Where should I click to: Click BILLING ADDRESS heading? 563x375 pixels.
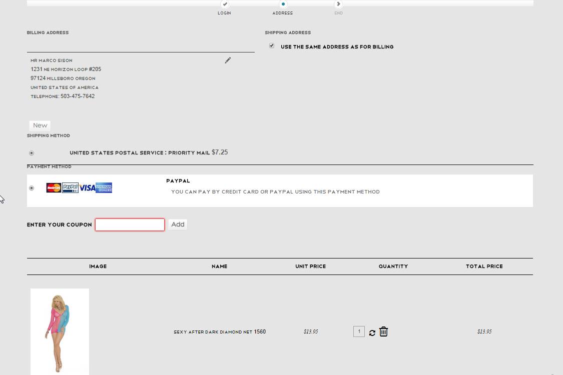(x=48, y=32)
